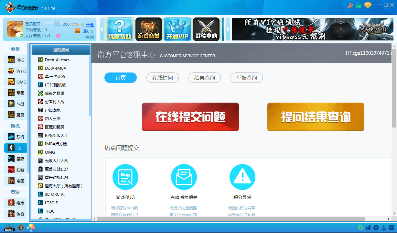This screenshot has height=233, width=397.
Task: Expand the right banner arrow next to 战绩中心
Action: pos(228,29)
